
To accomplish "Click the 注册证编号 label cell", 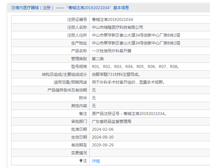I will tap(50, 20).
